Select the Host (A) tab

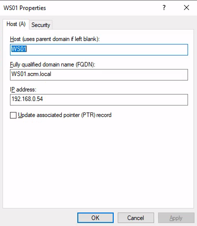point(16,24)
